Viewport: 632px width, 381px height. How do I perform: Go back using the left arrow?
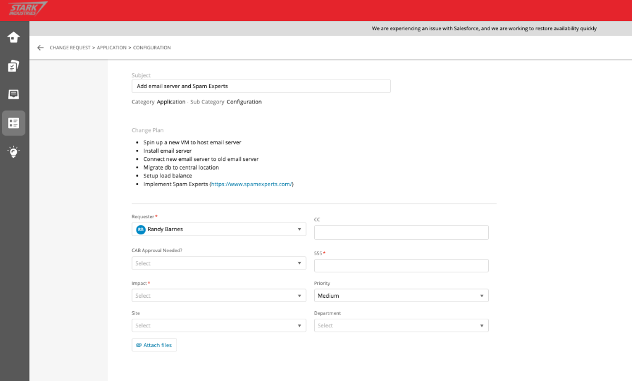[40, 47]
